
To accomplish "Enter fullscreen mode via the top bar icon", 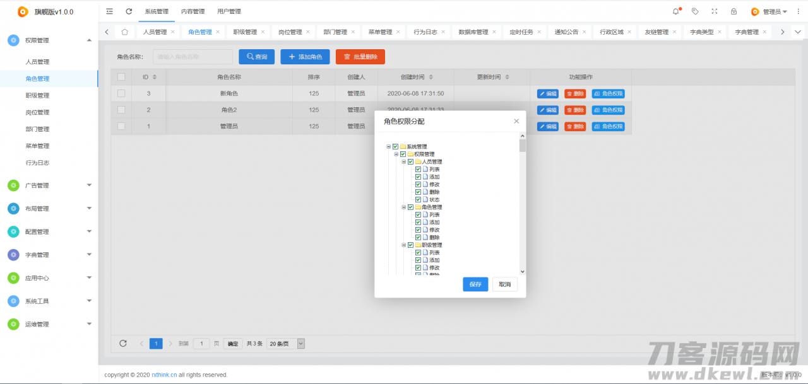I will pos(714,11).
